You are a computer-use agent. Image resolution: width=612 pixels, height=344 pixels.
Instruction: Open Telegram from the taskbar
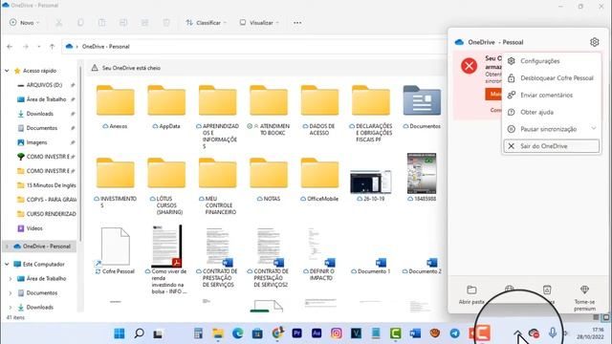[x=455, y=333]
